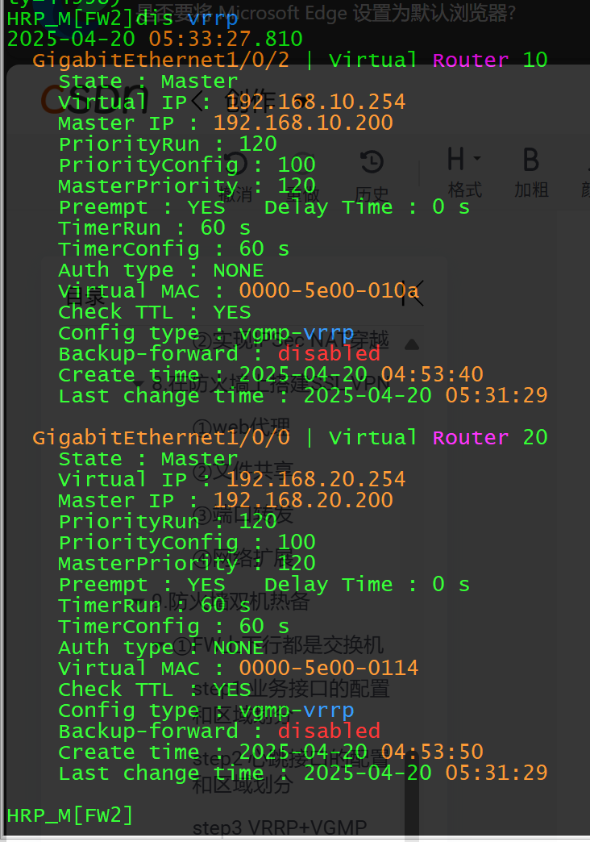
Task: Select the ②文件共享 outline entry
Action: [x=243, y=470]
